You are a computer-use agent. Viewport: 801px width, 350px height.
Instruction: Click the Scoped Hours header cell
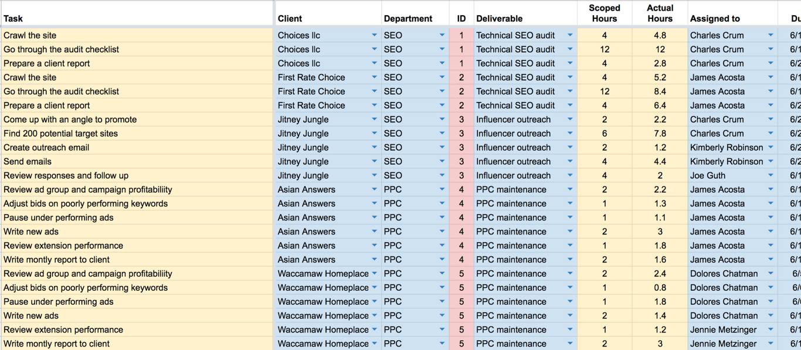click(605, 13)
